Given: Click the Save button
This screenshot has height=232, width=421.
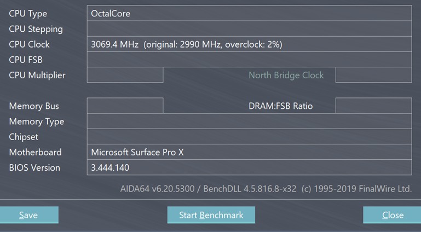Looking at the screenshot, I should pyautogui.click(x=29, y=215).
